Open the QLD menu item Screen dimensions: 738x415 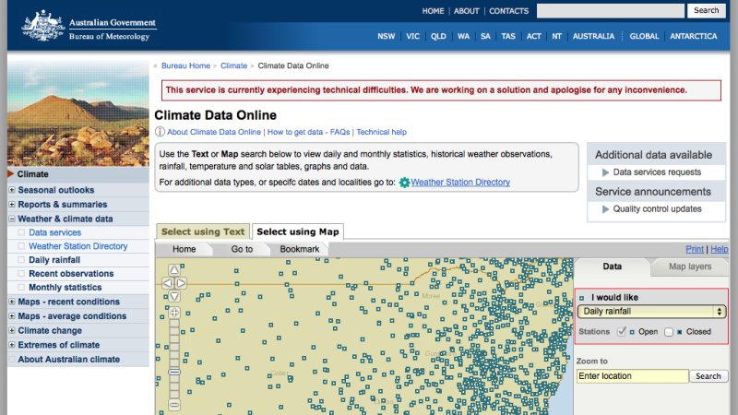pyautogui.click(x=438, y=36)
